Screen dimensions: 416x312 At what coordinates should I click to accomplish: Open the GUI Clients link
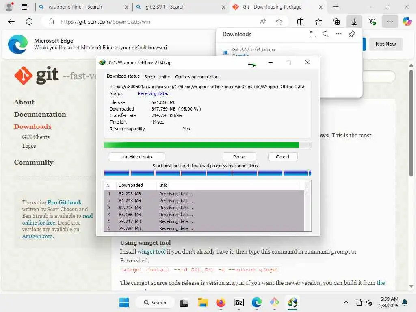[36, 137]
